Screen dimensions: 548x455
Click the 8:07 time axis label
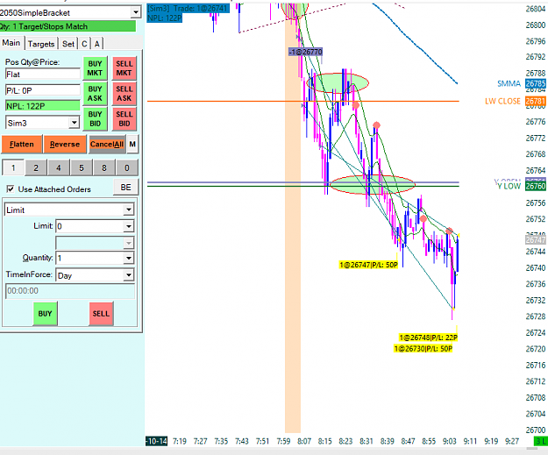pyautogui.click(x=304, y=441)
